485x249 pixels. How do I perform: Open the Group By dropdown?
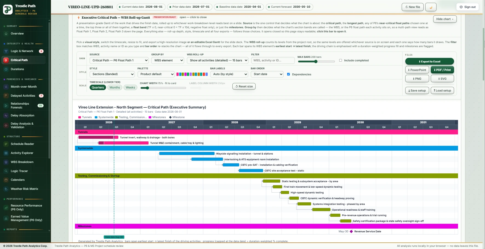click(x=168, y=61)
